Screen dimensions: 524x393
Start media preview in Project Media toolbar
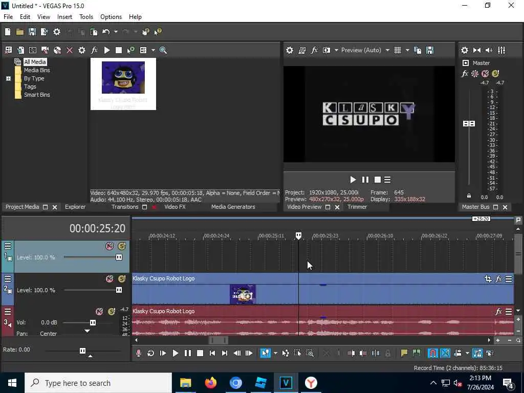click(107, 50)
